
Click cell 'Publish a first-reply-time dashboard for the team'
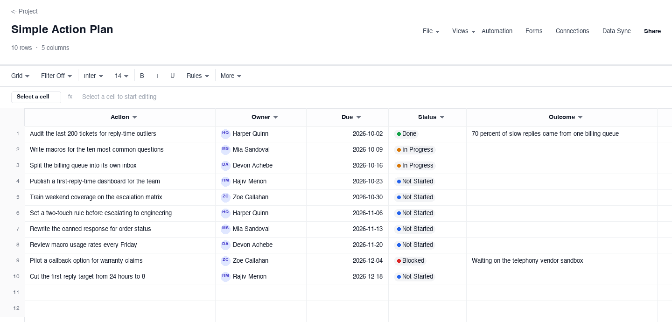pos(120,182)
